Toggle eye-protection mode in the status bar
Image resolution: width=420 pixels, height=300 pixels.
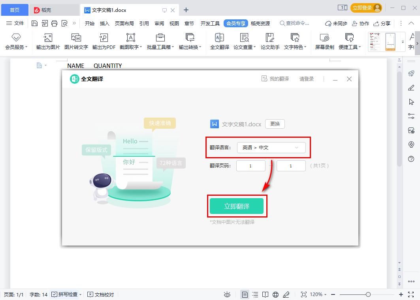227,294
